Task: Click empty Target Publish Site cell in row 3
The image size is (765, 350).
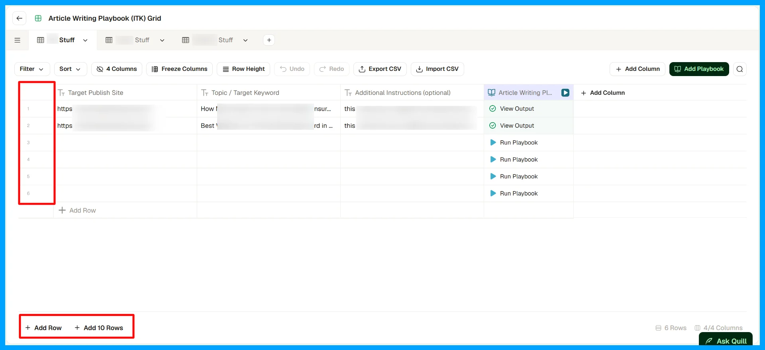Action: pyautogui.click(x=126, y=143)
